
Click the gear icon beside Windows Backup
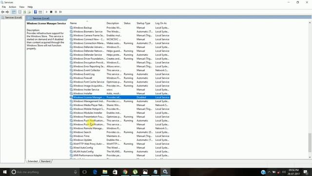pyautogui.click(x=71, y=28)
